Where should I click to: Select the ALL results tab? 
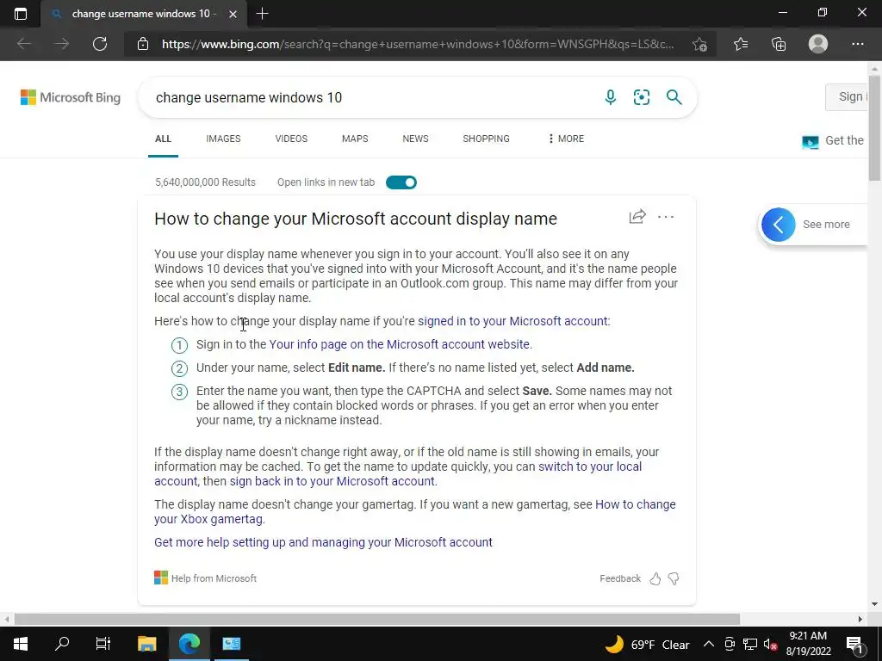[163, 139]
